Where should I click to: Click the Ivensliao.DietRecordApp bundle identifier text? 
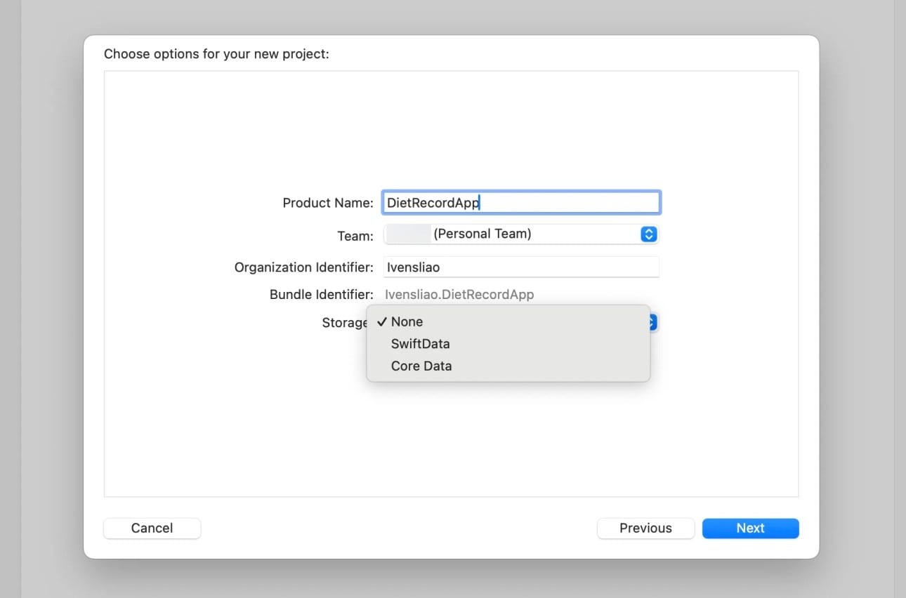coord(459,295)
